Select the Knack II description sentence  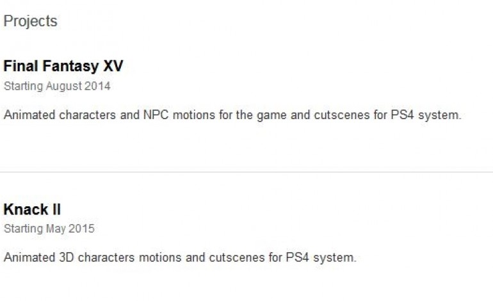[179, 258]
